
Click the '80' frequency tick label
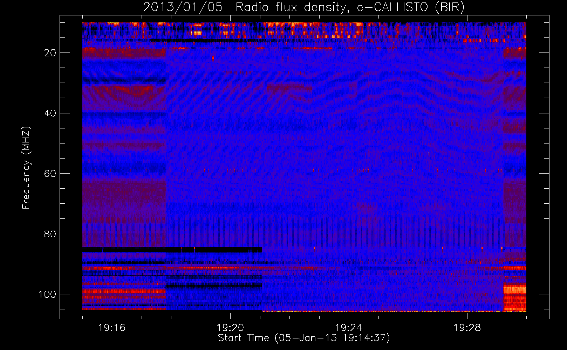click(50, 234)
